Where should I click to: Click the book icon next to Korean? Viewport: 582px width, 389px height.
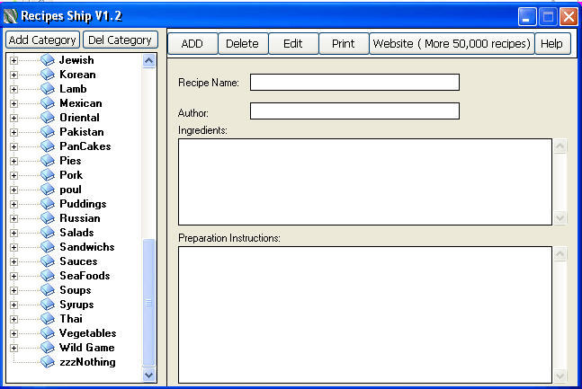(x=48, y=75)
